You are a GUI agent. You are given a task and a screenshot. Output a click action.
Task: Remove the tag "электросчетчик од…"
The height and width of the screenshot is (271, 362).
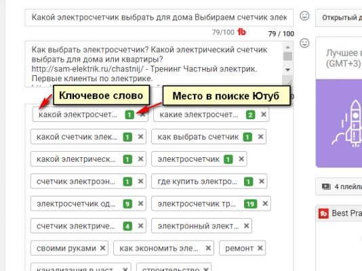(x=140, y=203)
